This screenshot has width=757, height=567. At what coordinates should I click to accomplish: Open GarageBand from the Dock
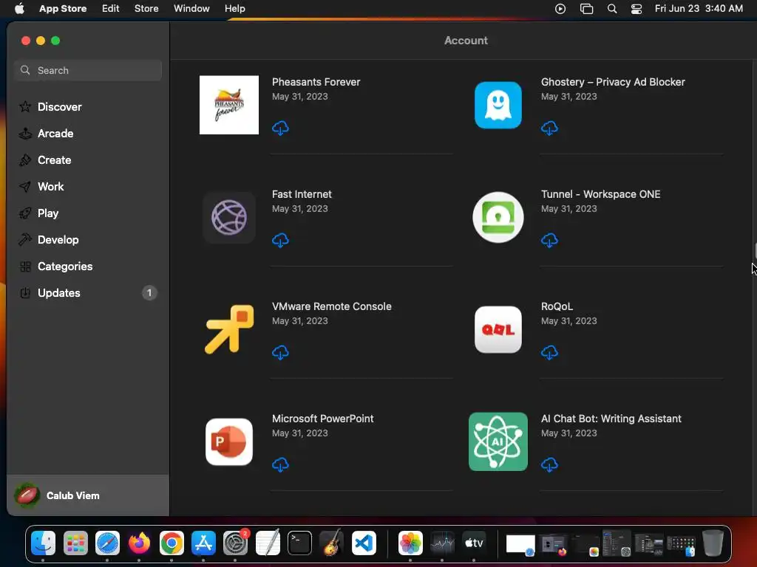pos(332,543)
